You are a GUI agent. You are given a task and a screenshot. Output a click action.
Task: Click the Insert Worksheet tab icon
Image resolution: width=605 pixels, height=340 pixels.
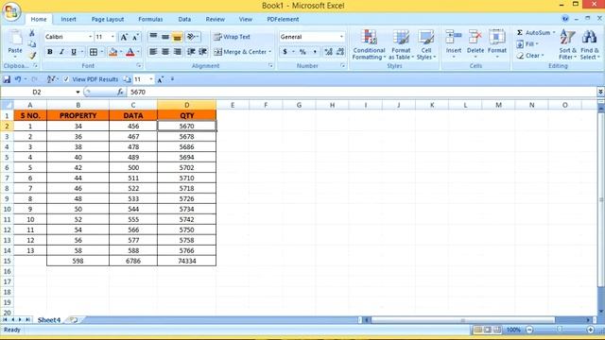[74, 320]
